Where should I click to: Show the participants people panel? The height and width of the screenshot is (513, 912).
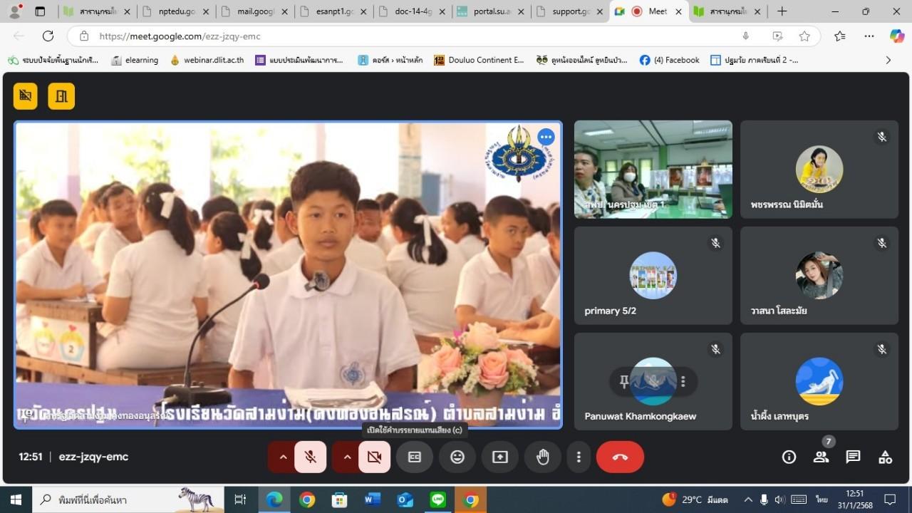821,457
